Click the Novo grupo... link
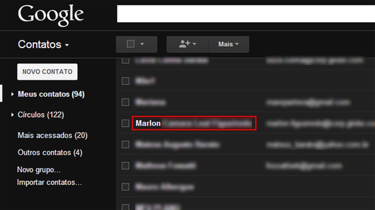The height and width of the screenshot is (210, 375). (x=39, y=170)
